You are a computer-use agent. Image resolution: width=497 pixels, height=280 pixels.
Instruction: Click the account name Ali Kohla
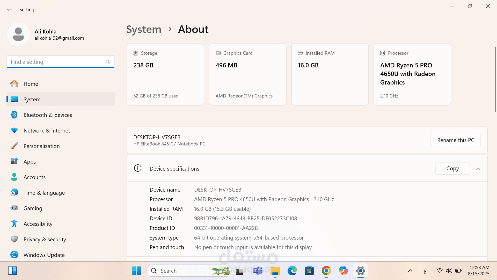point(46,32)
